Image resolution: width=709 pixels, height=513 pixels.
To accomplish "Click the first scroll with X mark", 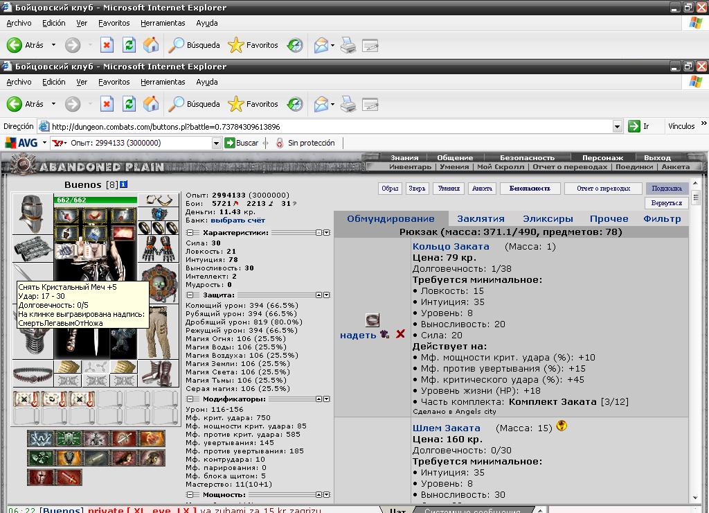I will tap(27, 399).
